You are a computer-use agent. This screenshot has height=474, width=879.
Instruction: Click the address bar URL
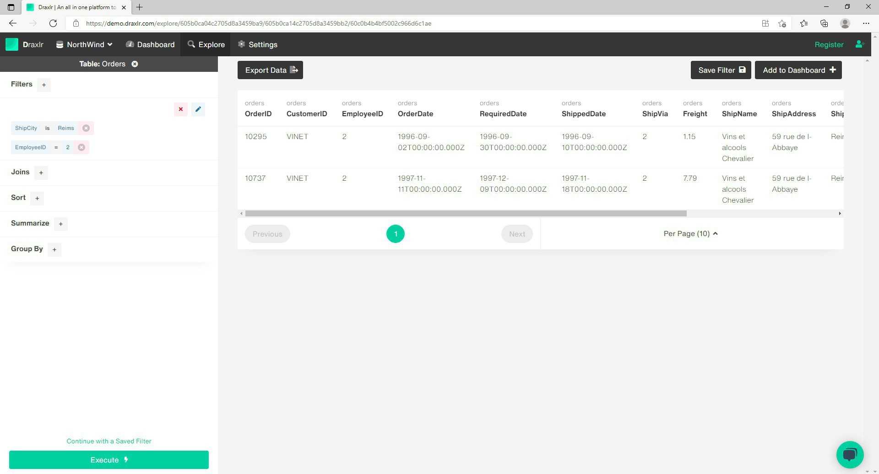point(259,23)
